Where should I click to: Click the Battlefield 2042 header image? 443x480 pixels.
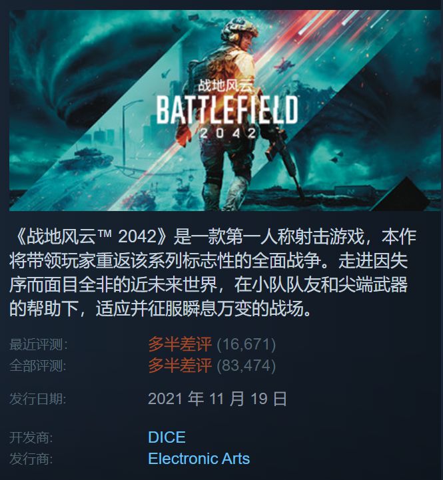point(225,111)
